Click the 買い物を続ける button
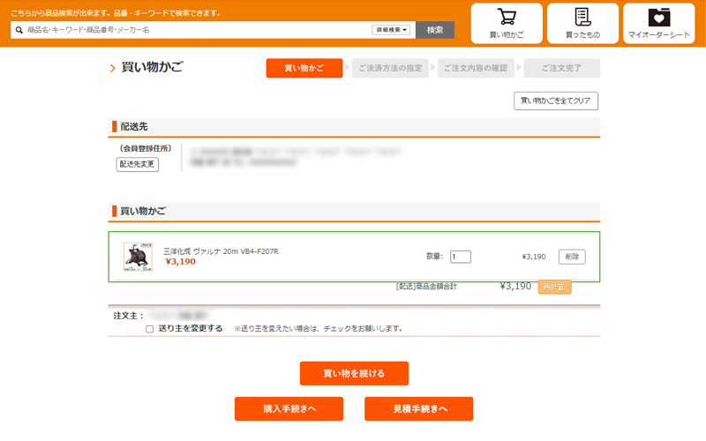Viewport: 706px width, 441px height. click(x=354, y=373)
